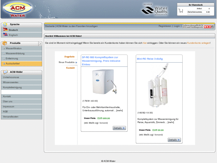This screenshot has height=163, width=217.
Task: Open the Water Quality Association member badge
Action: (155, 9)
